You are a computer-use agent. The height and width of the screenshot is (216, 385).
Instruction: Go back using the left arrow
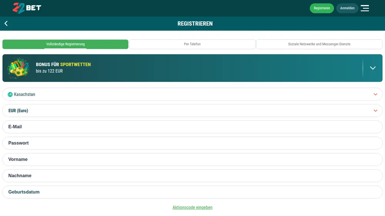[x=6, y=23]
